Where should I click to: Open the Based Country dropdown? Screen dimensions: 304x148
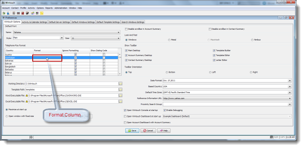click(290, 86)
